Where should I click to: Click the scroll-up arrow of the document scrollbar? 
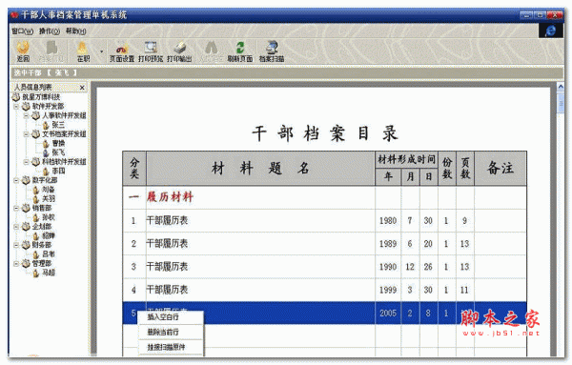click(x=561, y=87)
